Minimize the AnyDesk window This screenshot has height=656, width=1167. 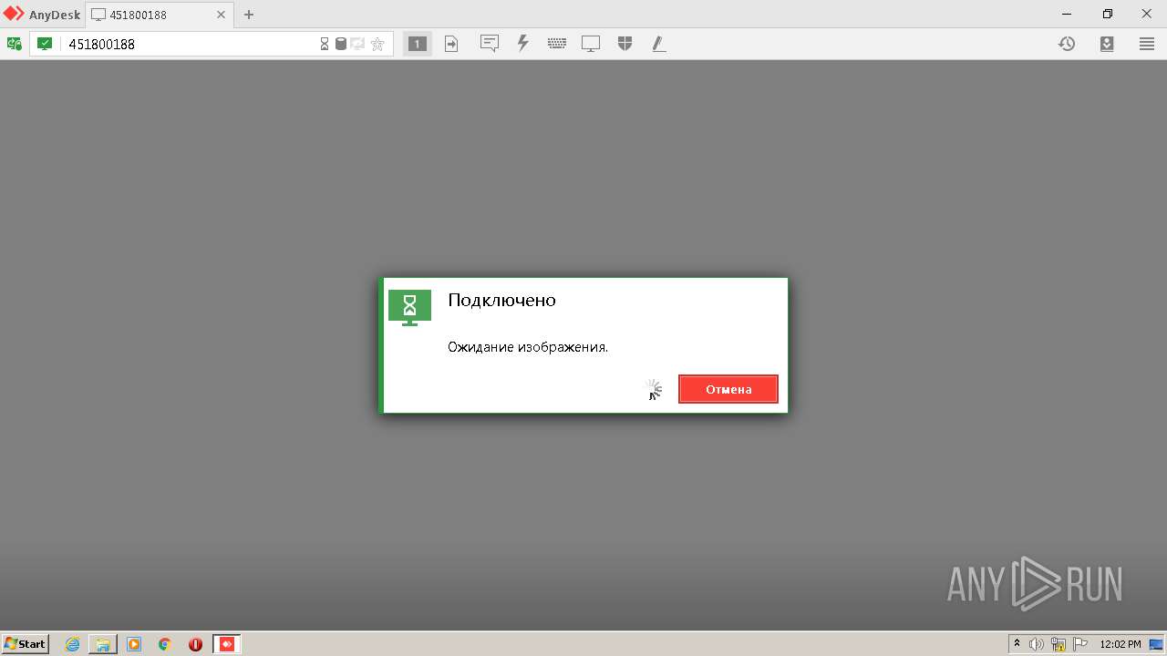(1068, 14)
